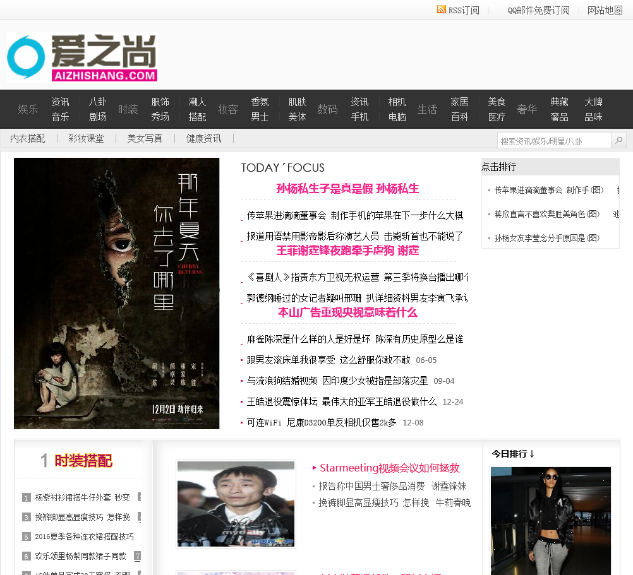Open 网站地图 link
633x575 pixels.
pyautogui.click(x=605, y=10)
